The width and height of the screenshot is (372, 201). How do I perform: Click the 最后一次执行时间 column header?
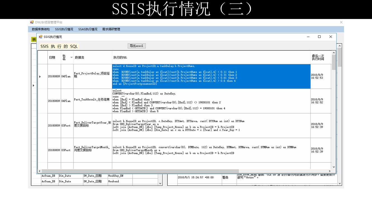(321, 57)
